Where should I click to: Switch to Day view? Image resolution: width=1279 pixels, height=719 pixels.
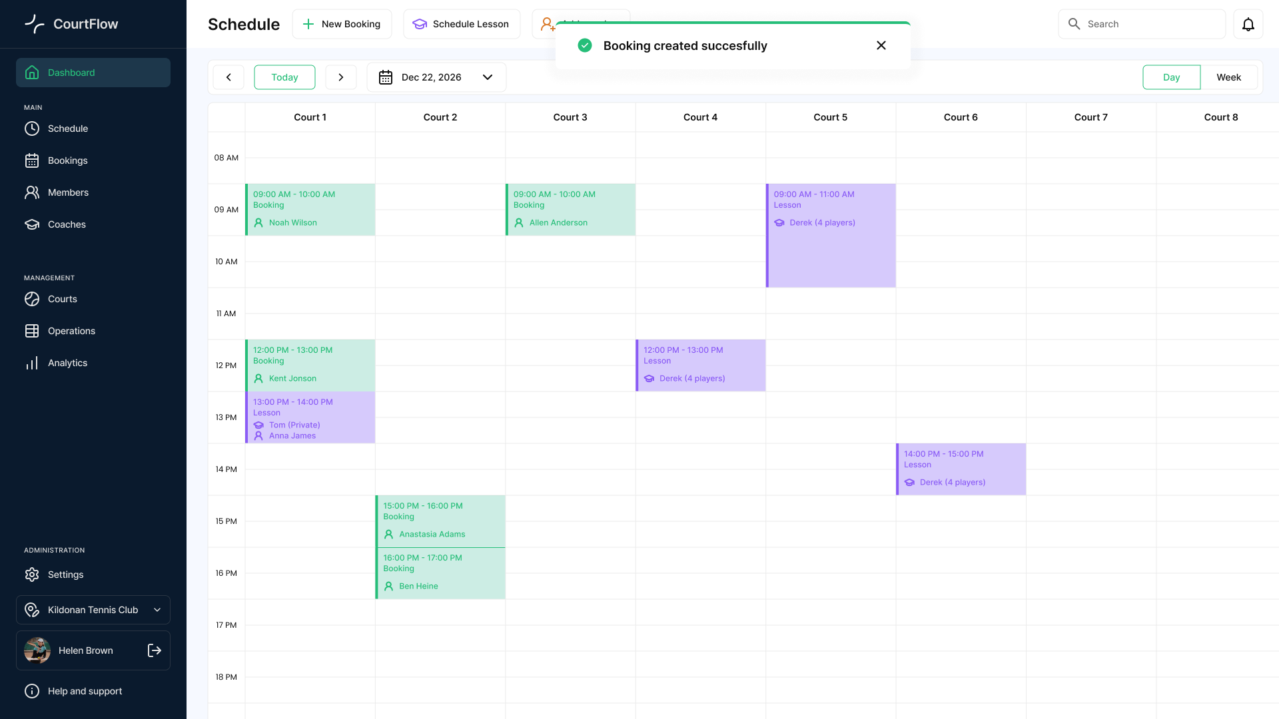point(1172,77)
